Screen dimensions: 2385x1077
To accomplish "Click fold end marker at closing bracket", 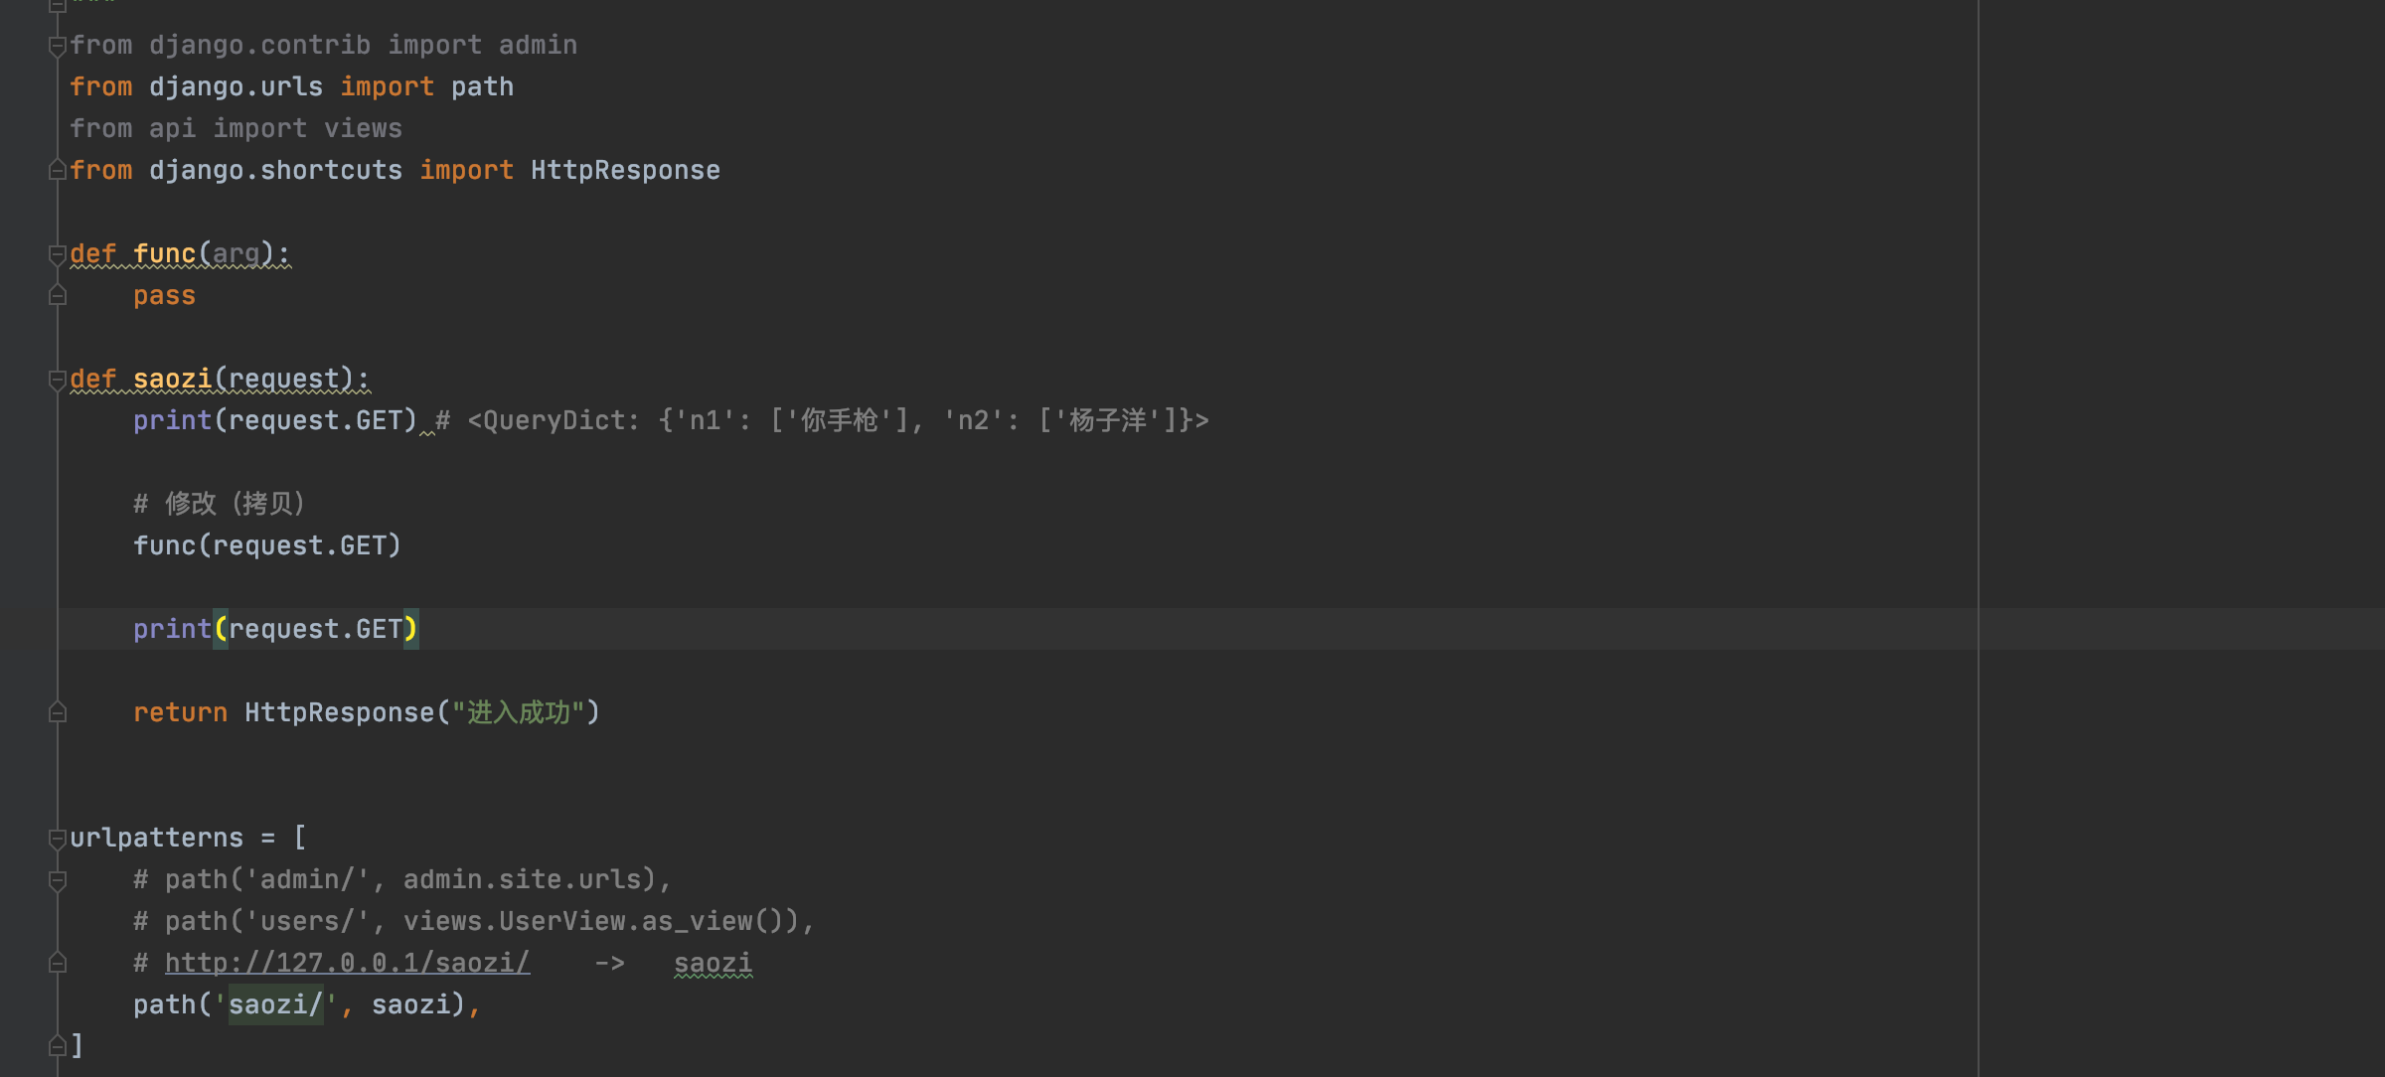I will coord(58,1045).
